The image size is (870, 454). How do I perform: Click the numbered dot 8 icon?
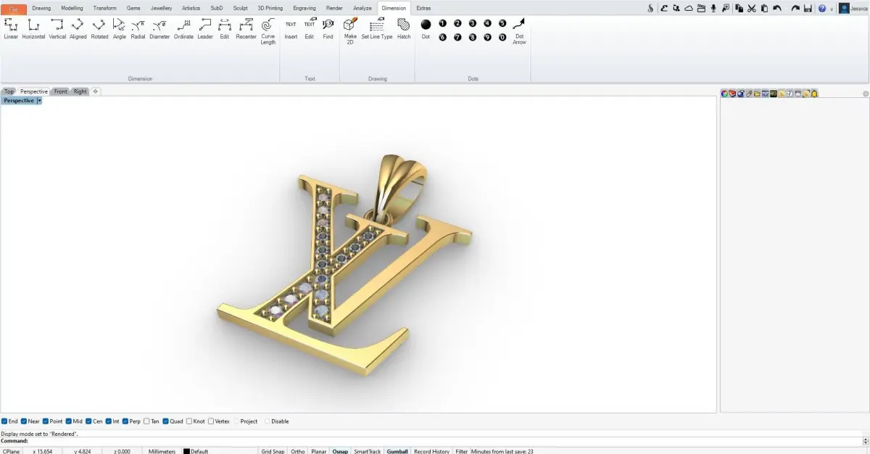click(473, 37)
